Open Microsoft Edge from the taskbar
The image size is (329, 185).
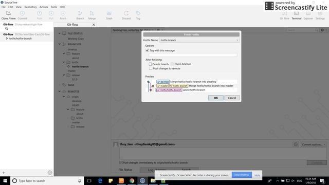pos(100,181)
